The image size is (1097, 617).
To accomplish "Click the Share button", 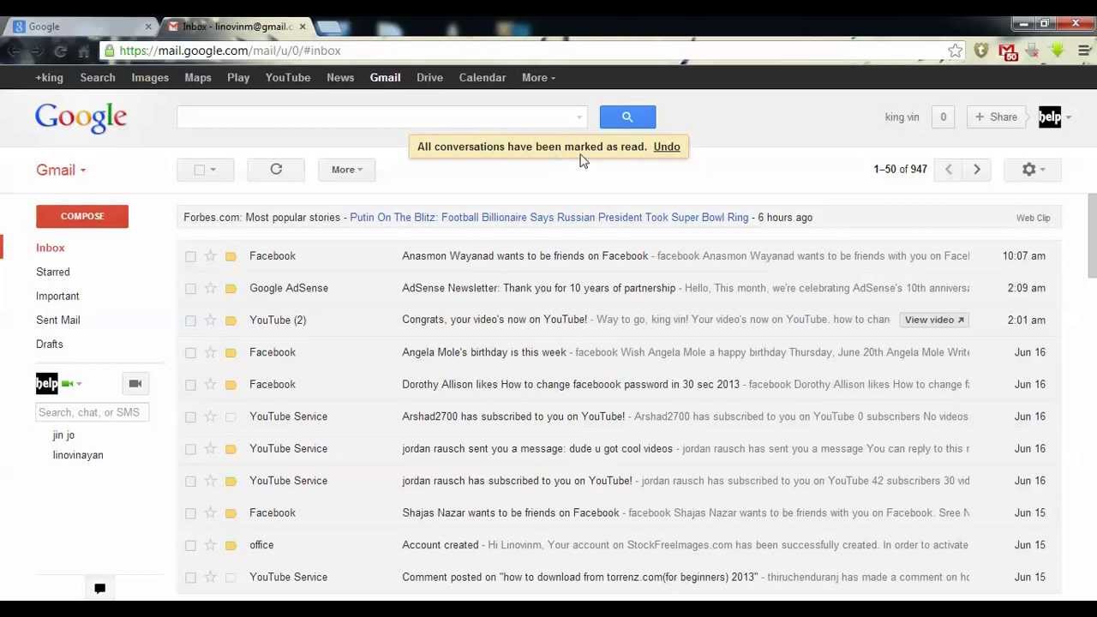I will point(995,117).
